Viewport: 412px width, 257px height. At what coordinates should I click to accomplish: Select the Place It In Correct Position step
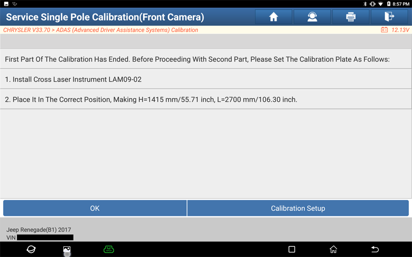pyautogui.click(x=206, y=99)
